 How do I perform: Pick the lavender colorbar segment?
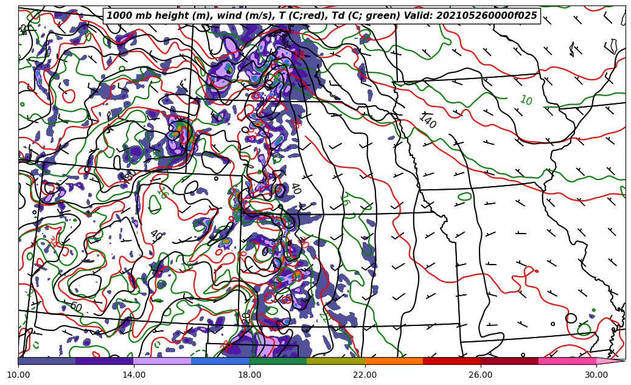(162, 361)
